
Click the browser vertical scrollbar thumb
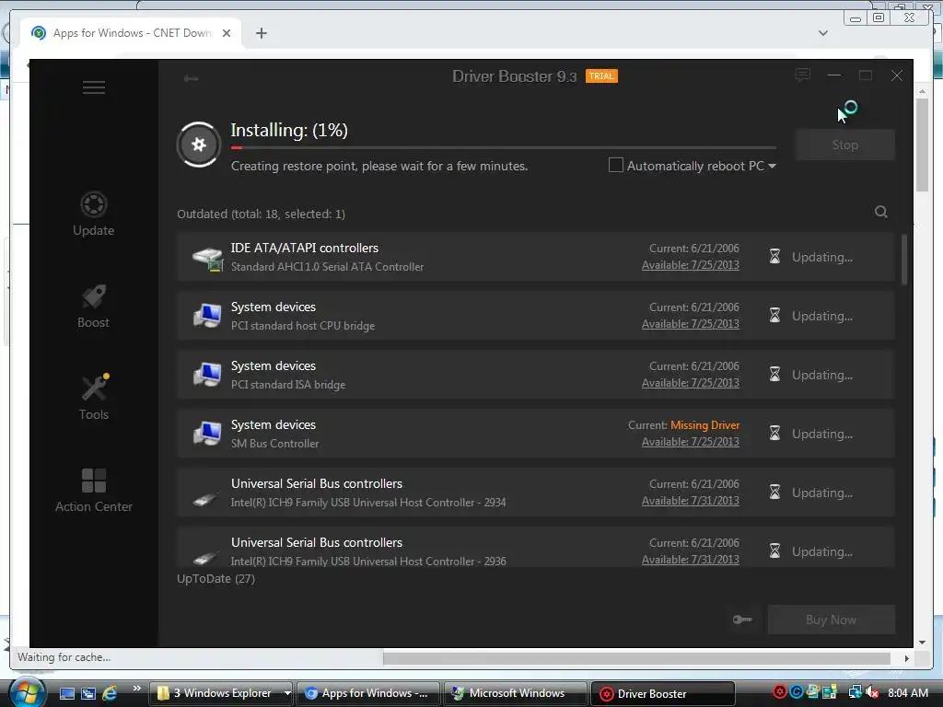click(922, 145)
